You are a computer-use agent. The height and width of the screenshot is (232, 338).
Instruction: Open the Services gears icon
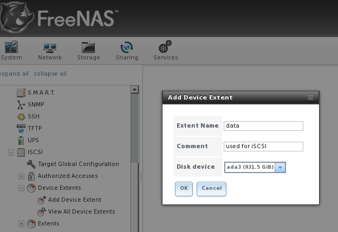[x=165, y=47]
